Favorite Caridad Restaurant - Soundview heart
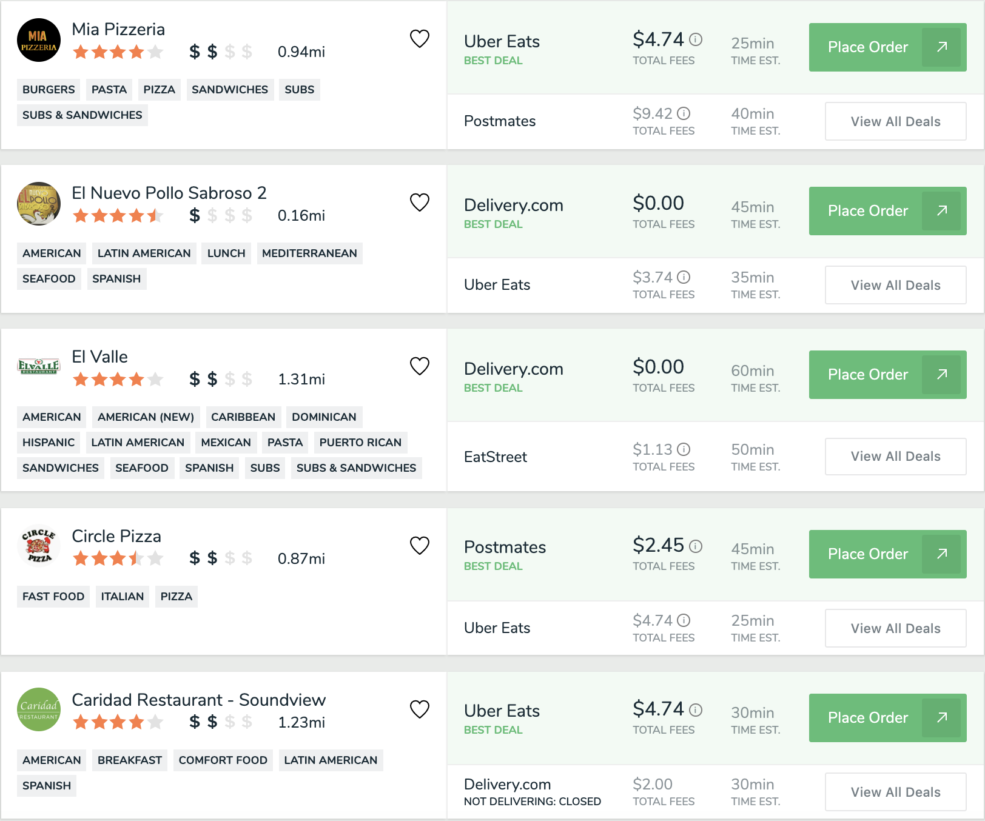Image resolution: width=985 pixels, height=821 pixels. [x=420, y=709]
